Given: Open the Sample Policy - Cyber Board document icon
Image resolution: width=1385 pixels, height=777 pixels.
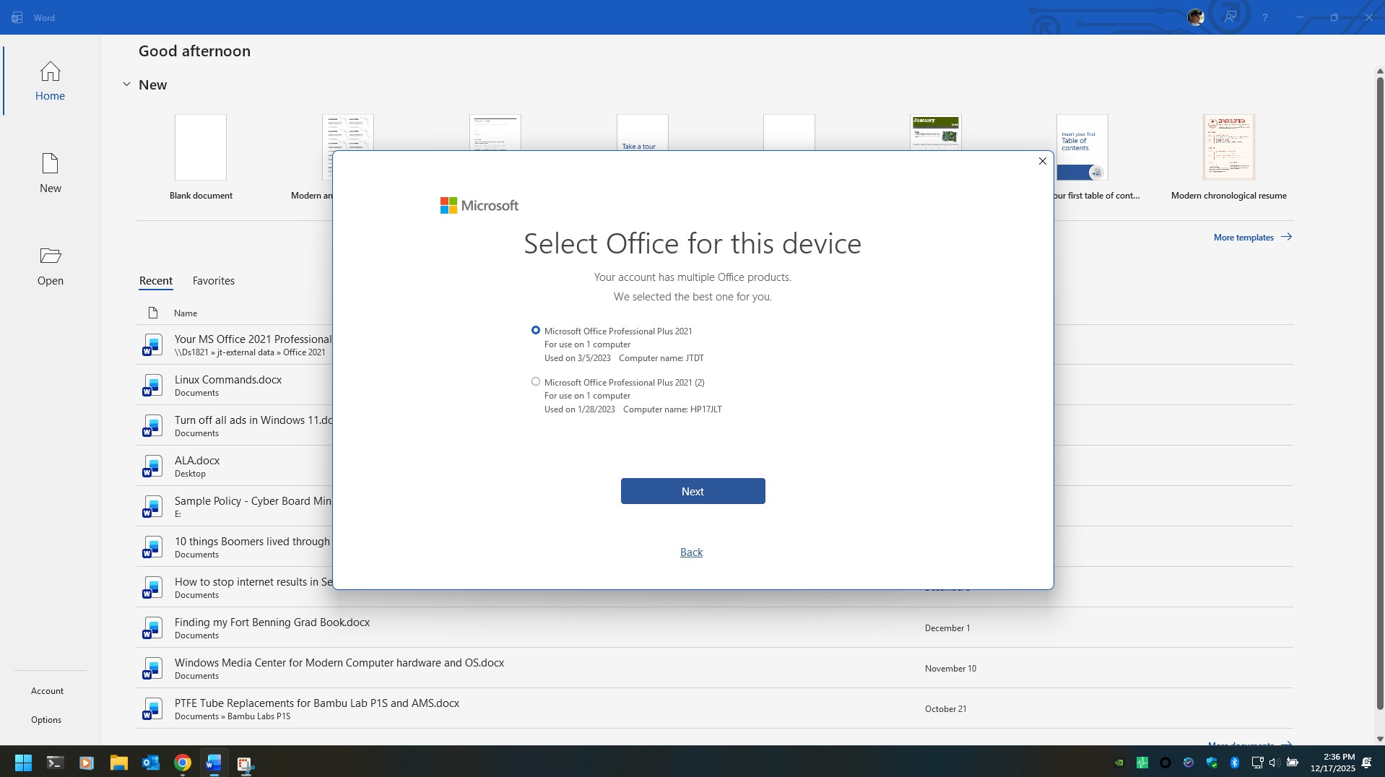Looking at the screenshot, I should point(152,506).
